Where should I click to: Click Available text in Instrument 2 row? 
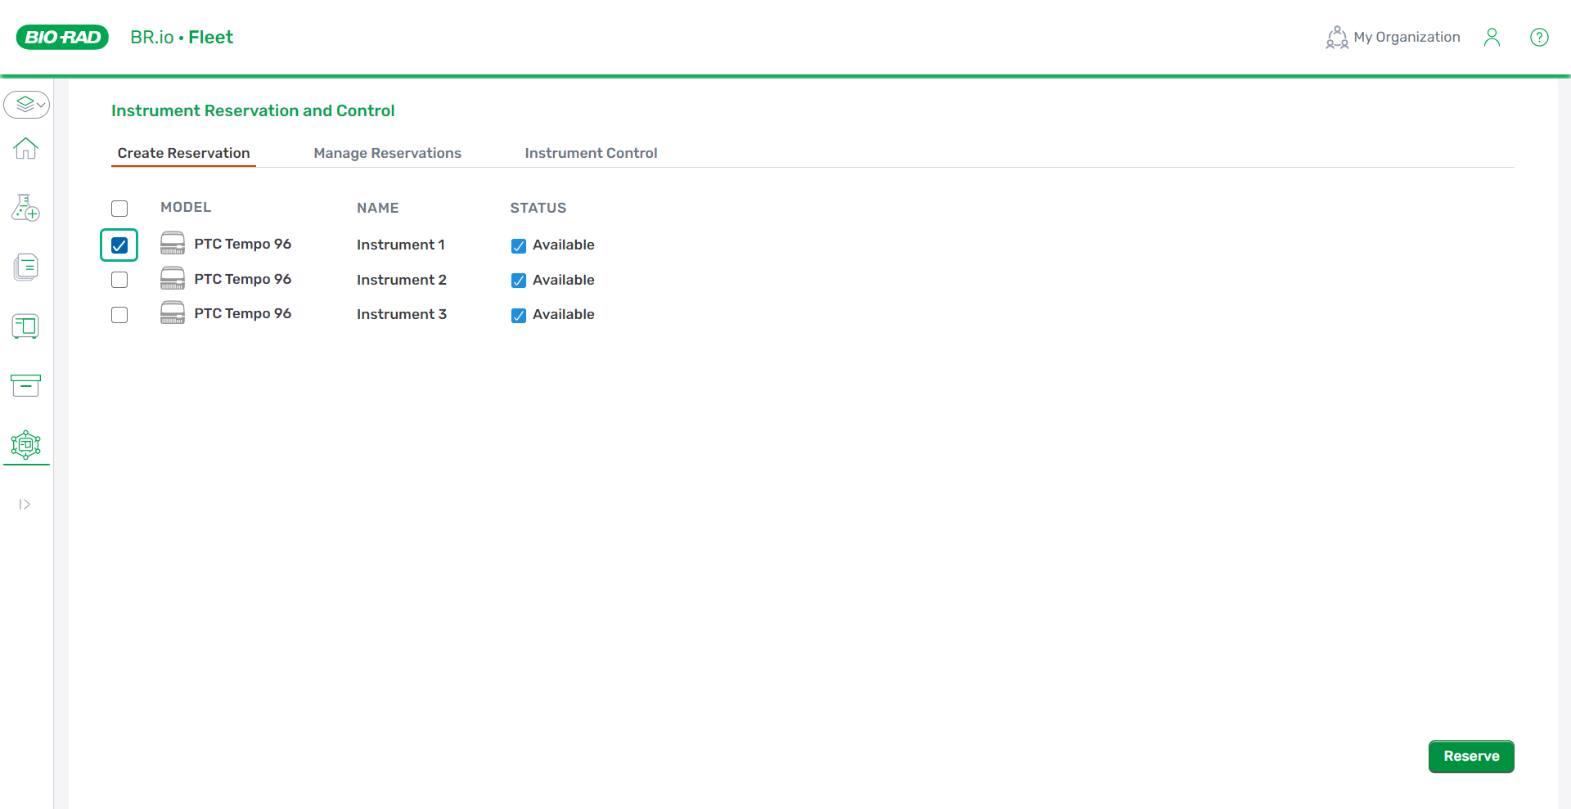click(x=564, y=280)
